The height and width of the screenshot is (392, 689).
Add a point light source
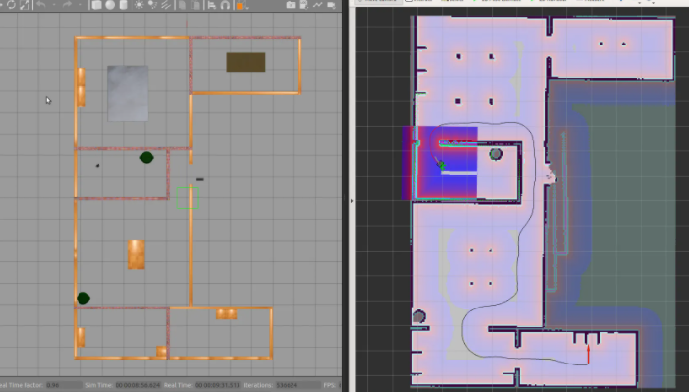[x=139, y=5]
